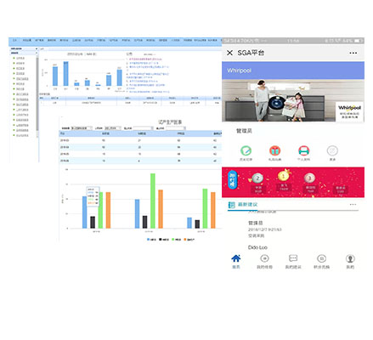Tap the grey circle more shortcut
Screen dimensions: 373x340
click(x=332, y=150)
